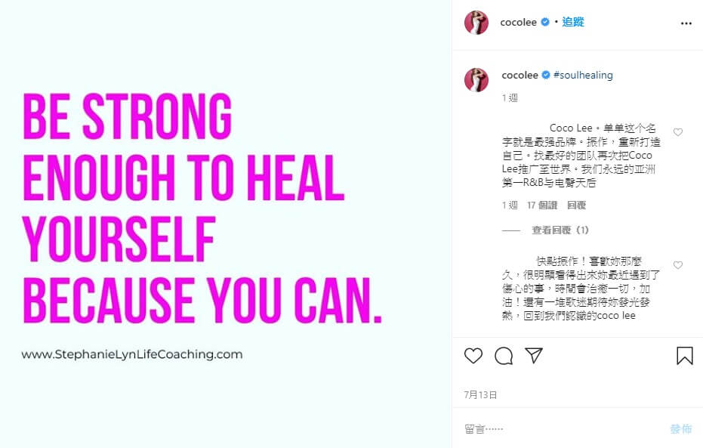Expand 查看回覆 (1) replies
The height and width of the screenshot is (448, 703).
(x=560, y=230)
